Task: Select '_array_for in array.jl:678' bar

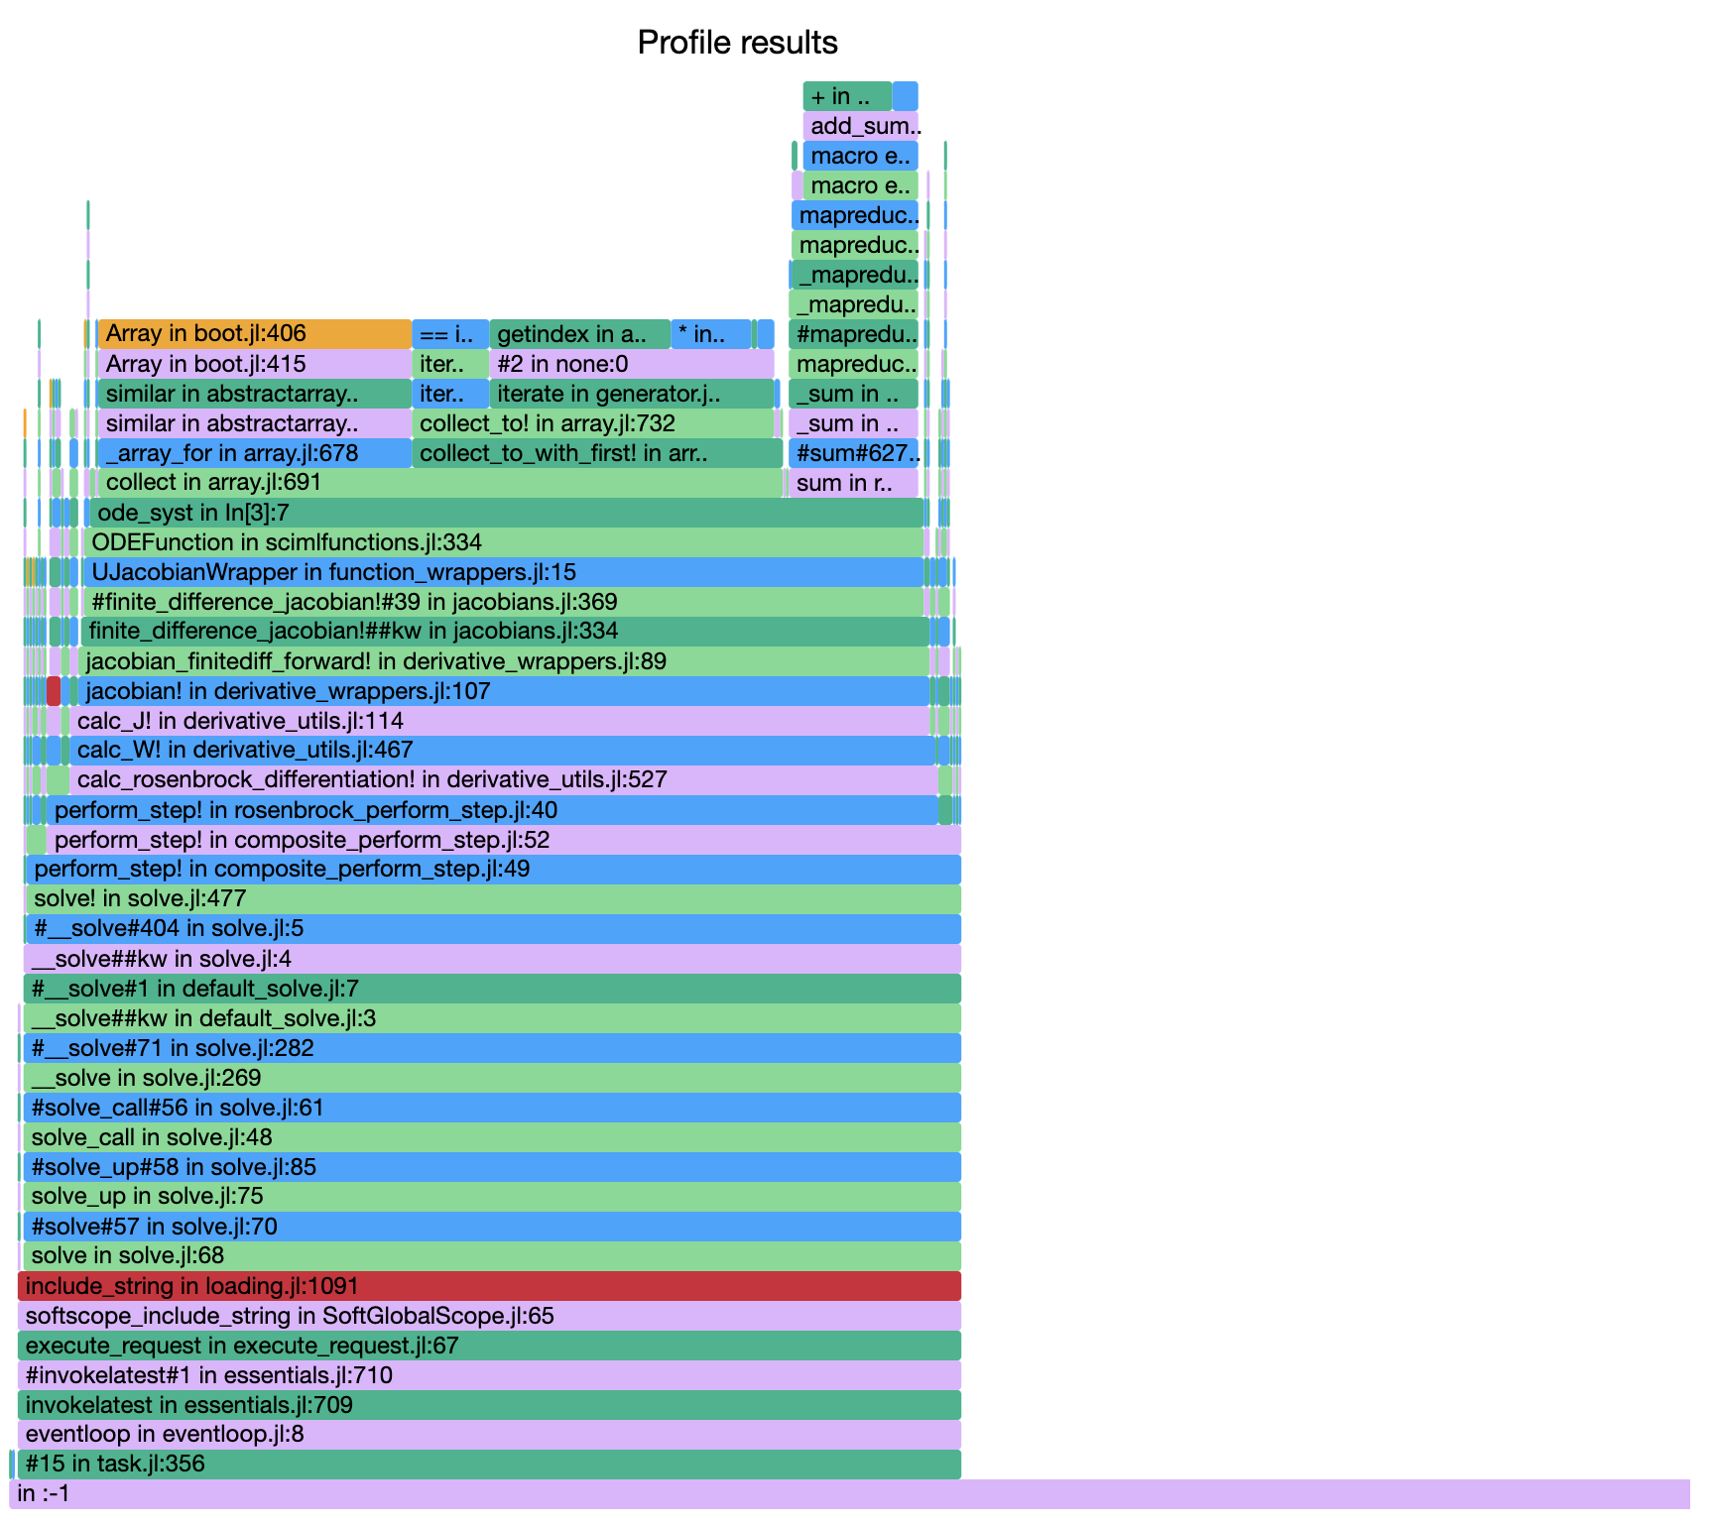Action: [255, 453]
